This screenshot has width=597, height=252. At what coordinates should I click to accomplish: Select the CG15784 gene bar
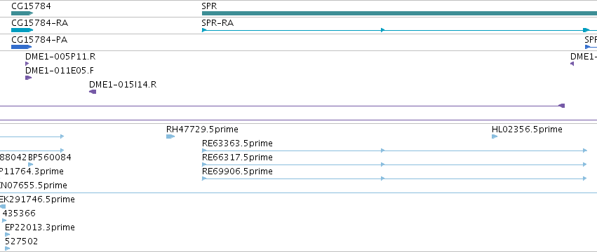22,13
